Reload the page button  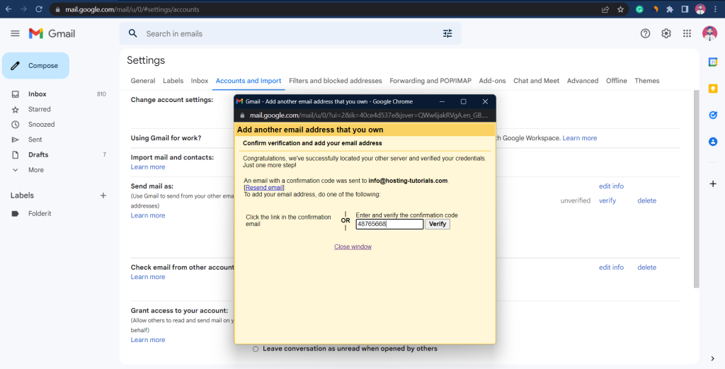click(39, 9)
